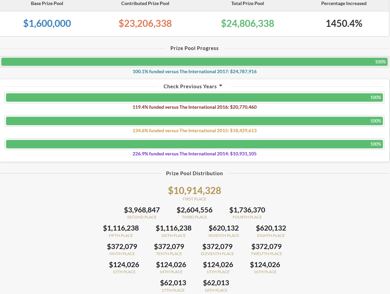Click the 226.9% funded versus 2014 text
This screenshot has width=390, height=294.
[x=195, y=154]
